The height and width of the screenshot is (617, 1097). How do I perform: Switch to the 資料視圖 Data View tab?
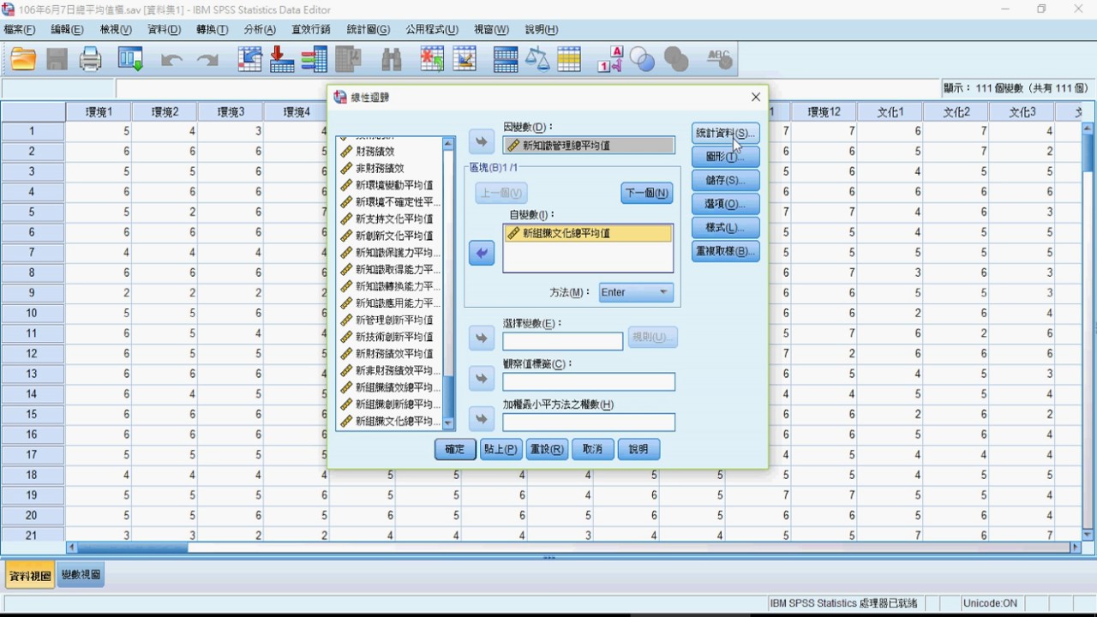(30, 576)
